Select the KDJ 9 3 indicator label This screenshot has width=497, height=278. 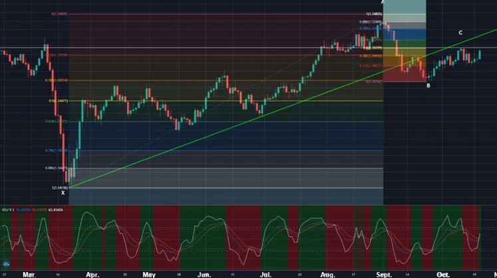[7, 210]
